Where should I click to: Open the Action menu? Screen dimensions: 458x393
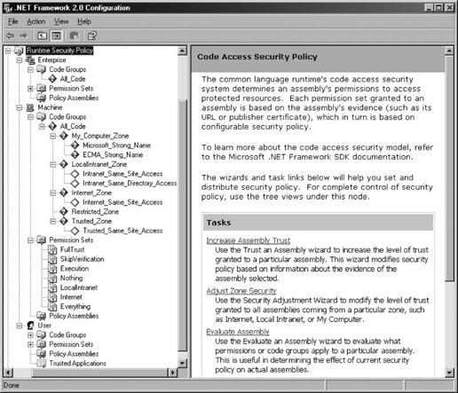[36, 21]
